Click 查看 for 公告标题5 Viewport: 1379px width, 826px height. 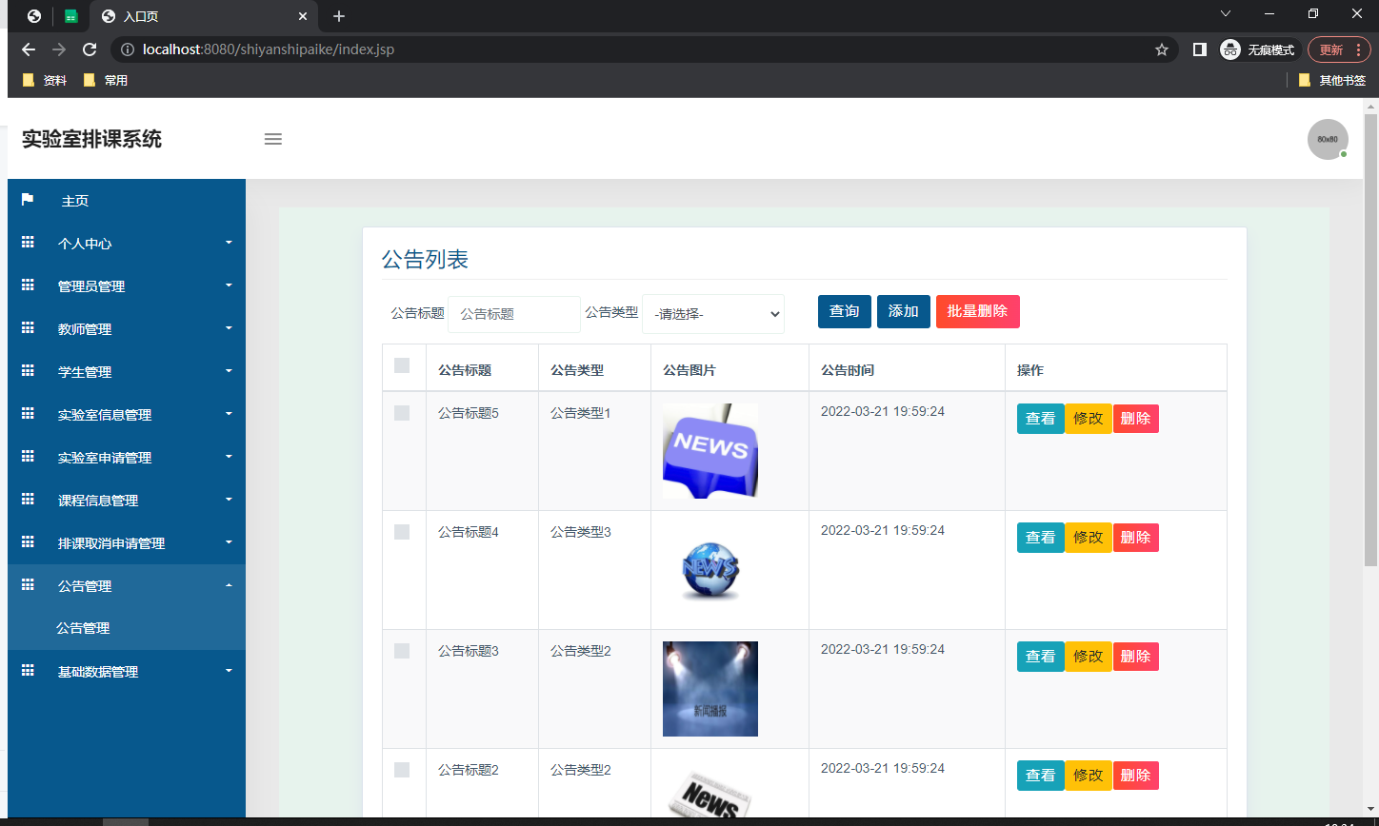(x=1041, y=419)
